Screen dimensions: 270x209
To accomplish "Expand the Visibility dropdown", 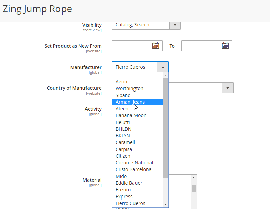I will pos(175,25).
